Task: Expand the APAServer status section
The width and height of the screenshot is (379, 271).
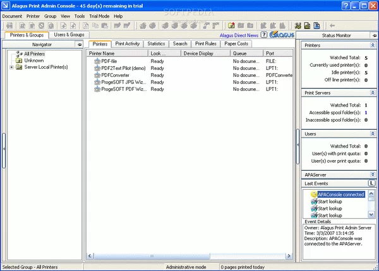Action: point(373,175)
